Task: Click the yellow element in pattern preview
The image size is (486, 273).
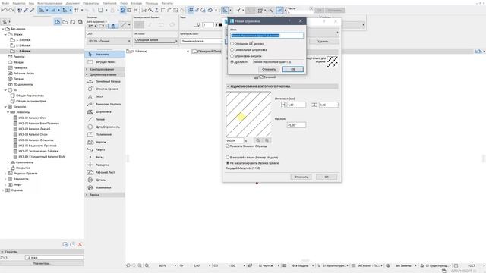Action: [241, 117]
